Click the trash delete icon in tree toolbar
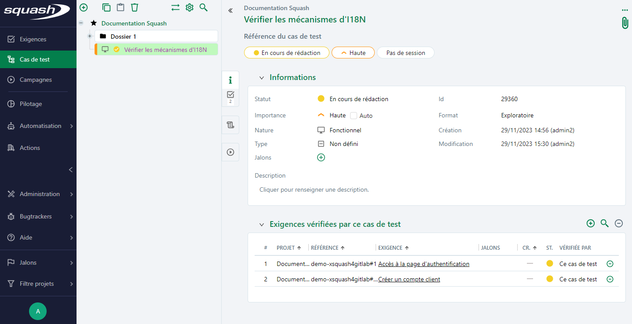This screenshot has height=324, width=632. [x=135, y=7]
